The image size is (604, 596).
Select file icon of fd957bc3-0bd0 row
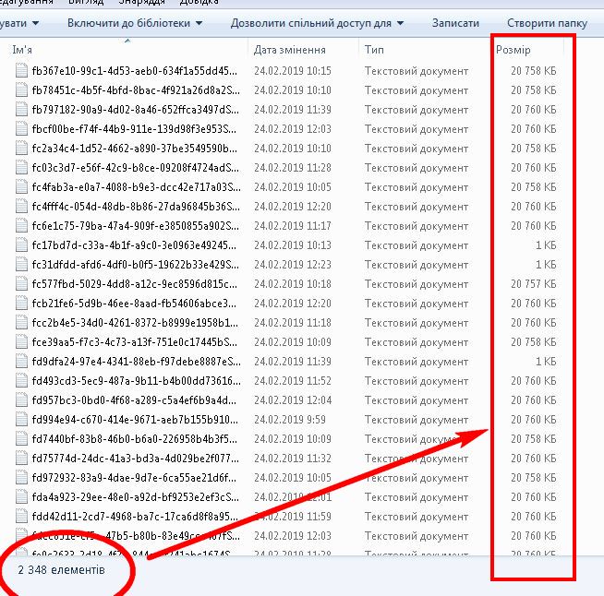21,400
